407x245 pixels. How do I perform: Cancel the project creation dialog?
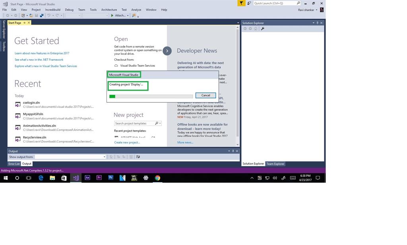205,95
